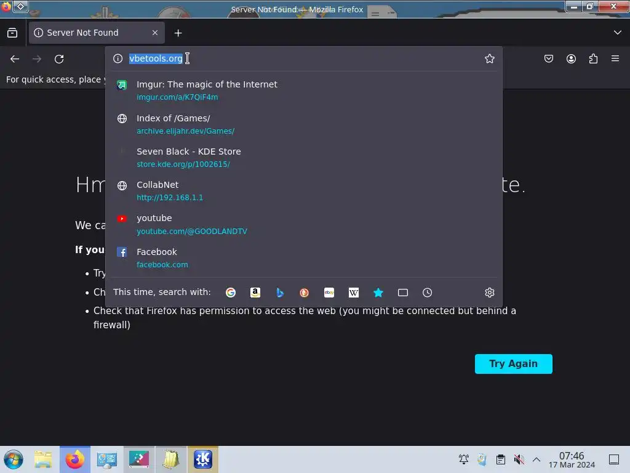Select the Imgur suggestion row
The image size is (630, 473).
coord(304,91)
